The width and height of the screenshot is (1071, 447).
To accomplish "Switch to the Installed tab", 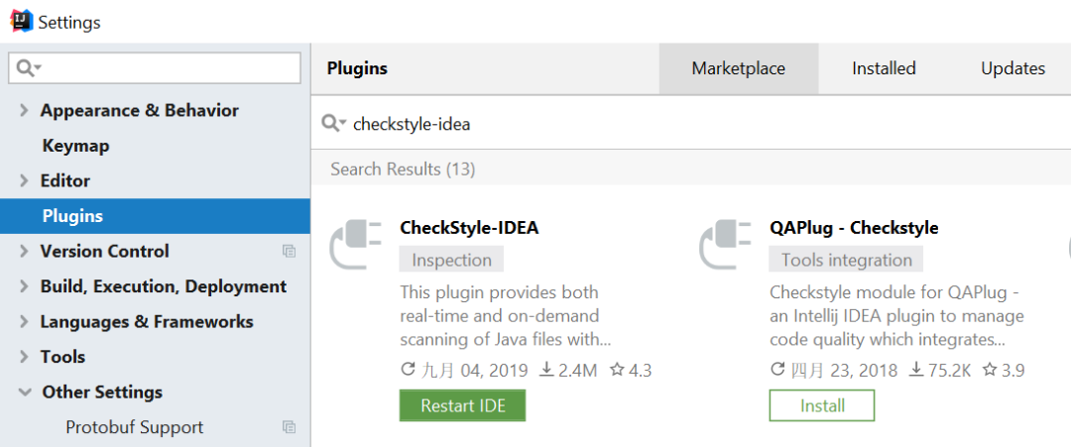I will [884, 68].
